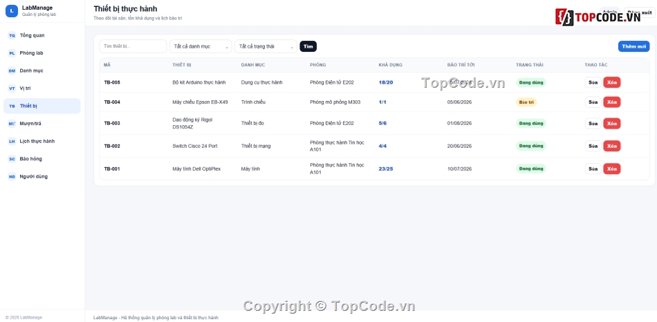Click Đang dùng badge in TB-005 row
This screenshot has height=322, width=657.
pos(531,82)
